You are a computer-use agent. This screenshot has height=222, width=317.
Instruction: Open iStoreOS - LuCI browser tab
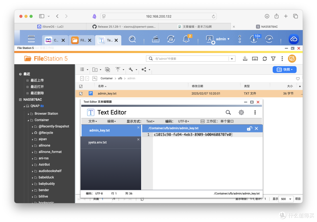coord(50,26)
